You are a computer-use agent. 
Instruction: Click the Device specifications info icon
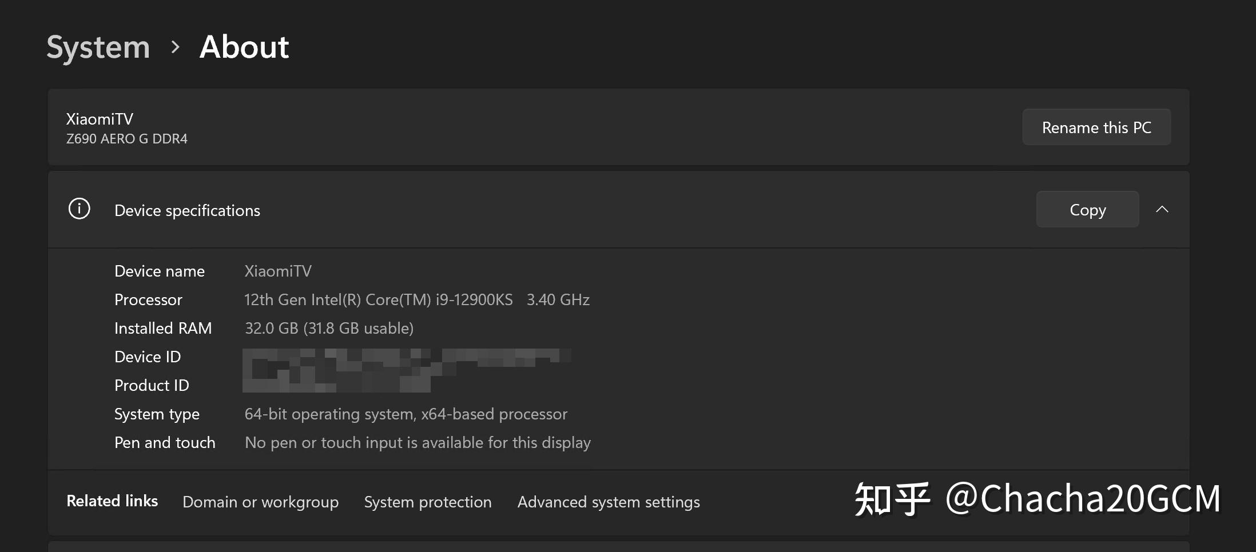pyautogui.click(x=79, y=209)
